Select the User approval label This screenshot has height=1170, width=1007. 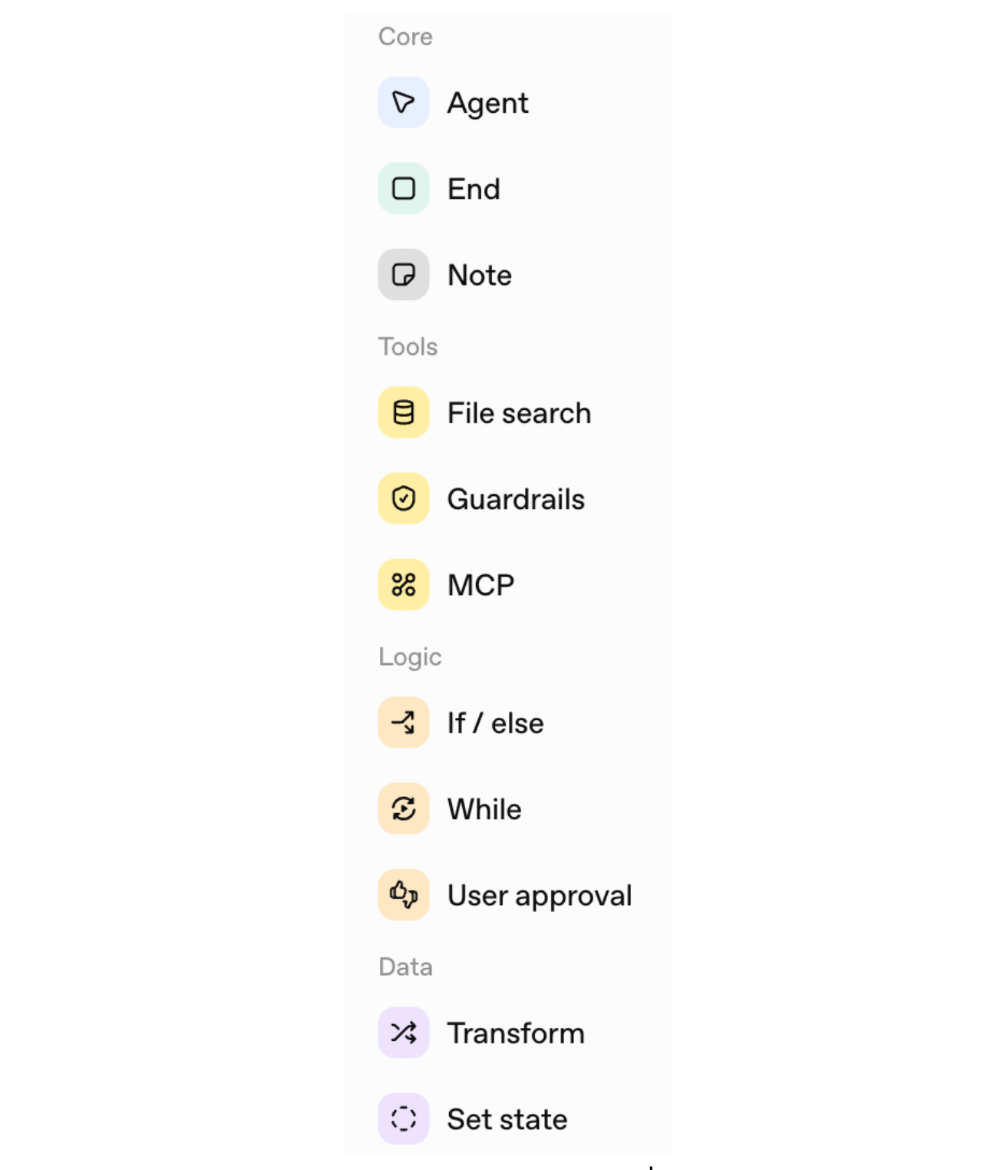540,895
